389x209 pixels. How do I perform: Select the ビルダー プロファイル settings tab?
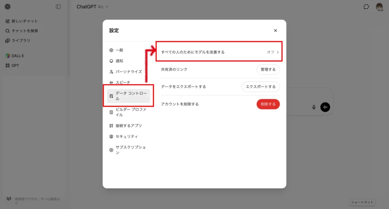(128, 112)
